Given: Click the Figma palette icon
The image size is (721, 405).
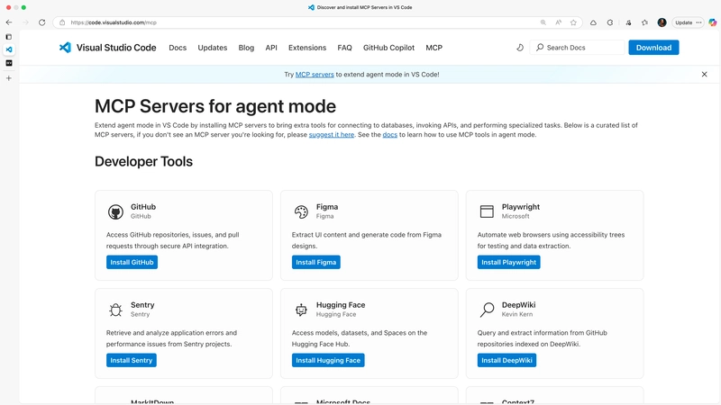Looking at the screenshot, I should [301, 211].
